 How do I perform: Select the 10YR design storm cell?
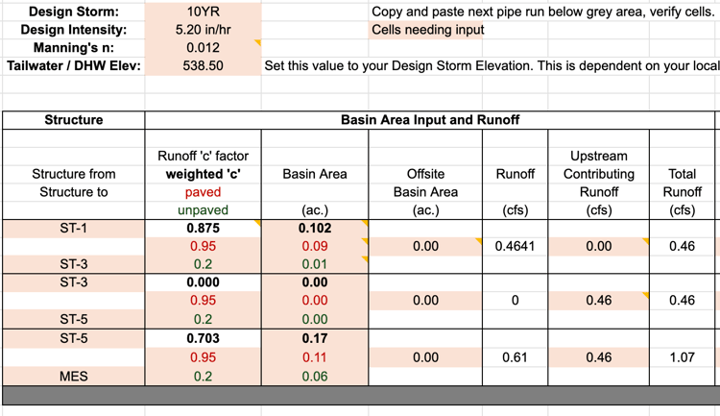pyautogui.click(x=203, y=12)
